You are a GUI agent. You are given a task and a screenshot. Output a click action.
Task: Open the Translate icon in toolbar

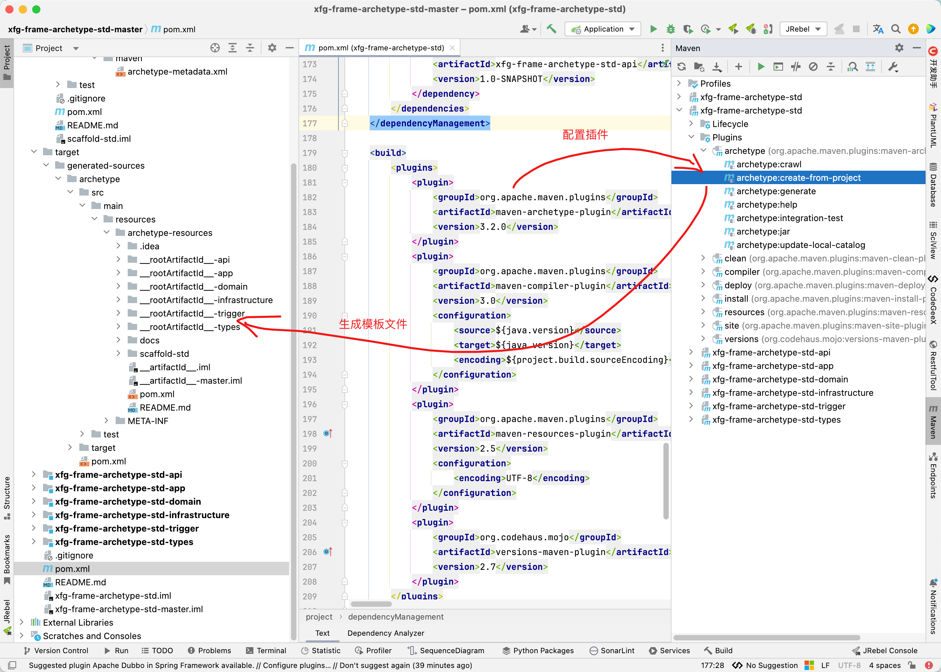point(878,29)
